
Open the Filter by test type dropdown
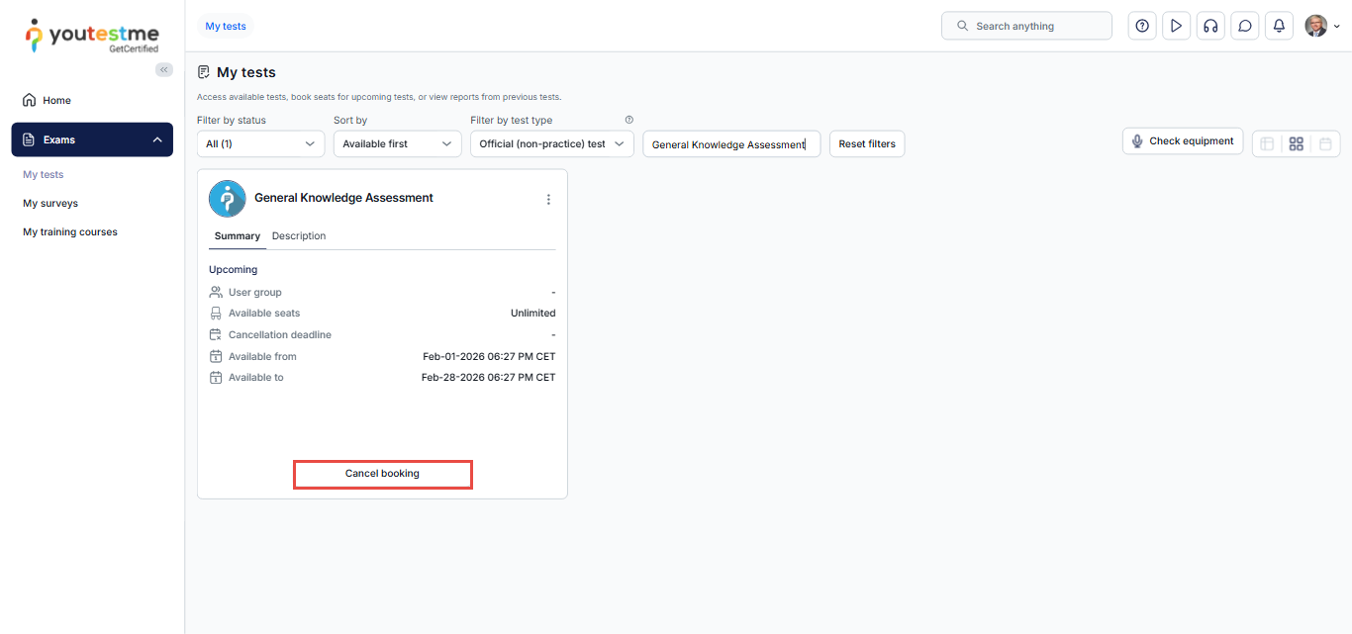pos(551,144)
